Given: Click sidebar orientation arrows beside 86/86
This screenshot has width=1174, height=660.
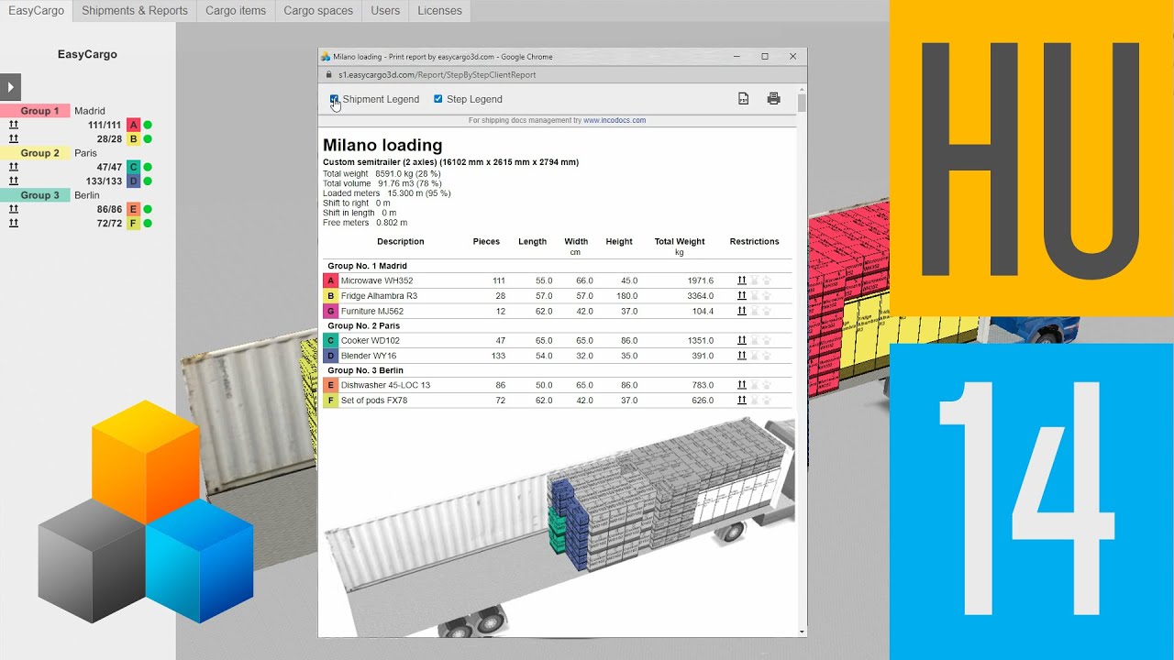Looking at the screenshot, I should coord(14,209).
